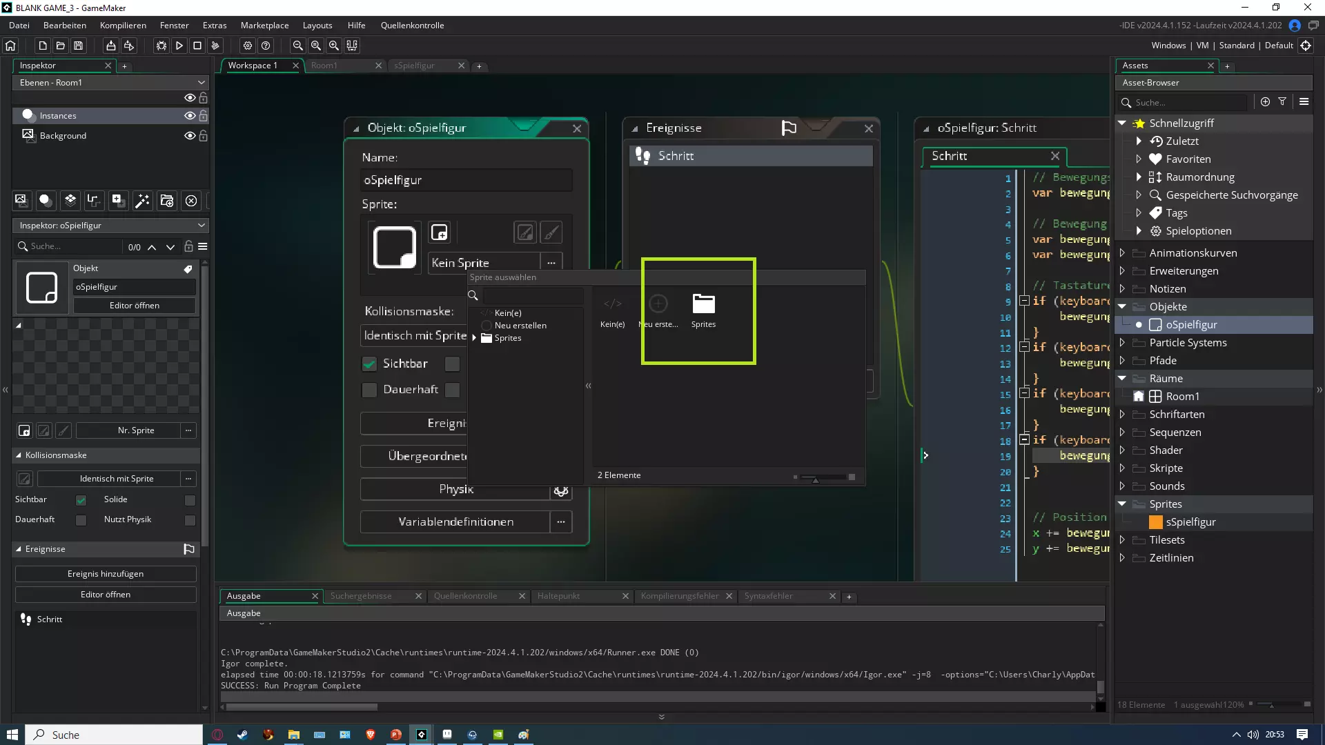Click the Clean broom icon in toolbar
This screenshot has height=745, width=1325.
215,46
